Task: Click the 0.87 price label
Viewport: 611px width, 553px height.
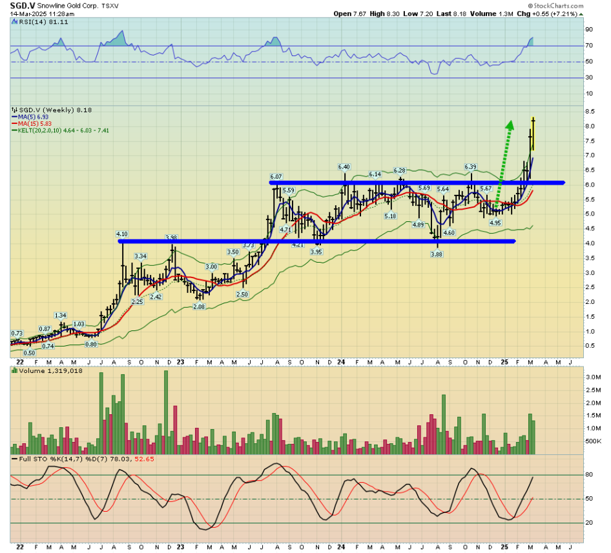Action: coord(45,329)
